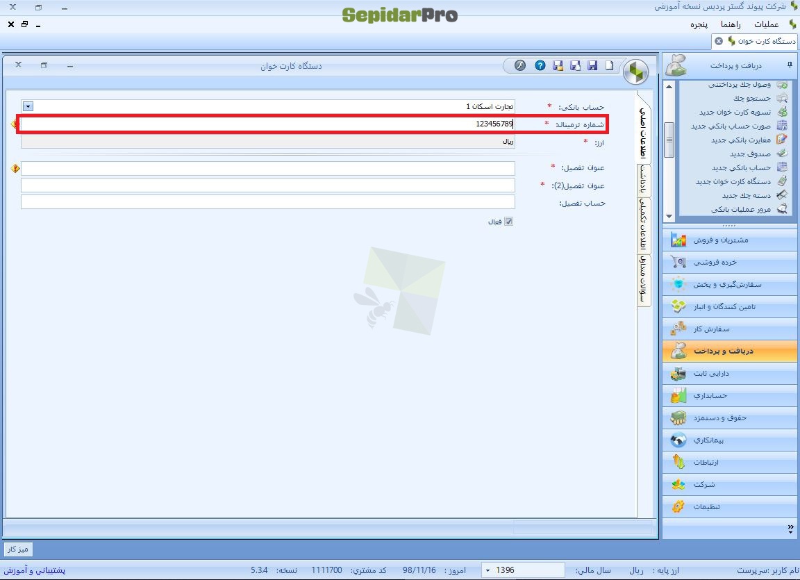This screenshot has height=580, width=800.
Task: Expand the حساب بانكي dropdown arrow
Action: pyautogui.click(x=28, y=106)
